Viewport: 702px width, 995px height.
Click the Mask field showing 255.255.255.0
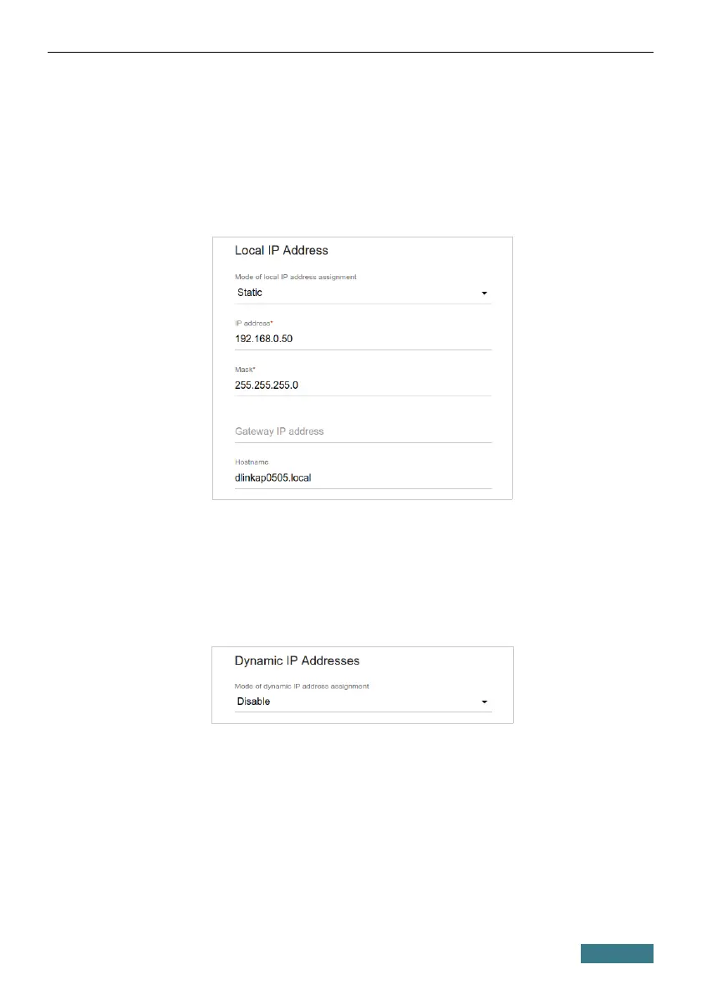point(362,385)
